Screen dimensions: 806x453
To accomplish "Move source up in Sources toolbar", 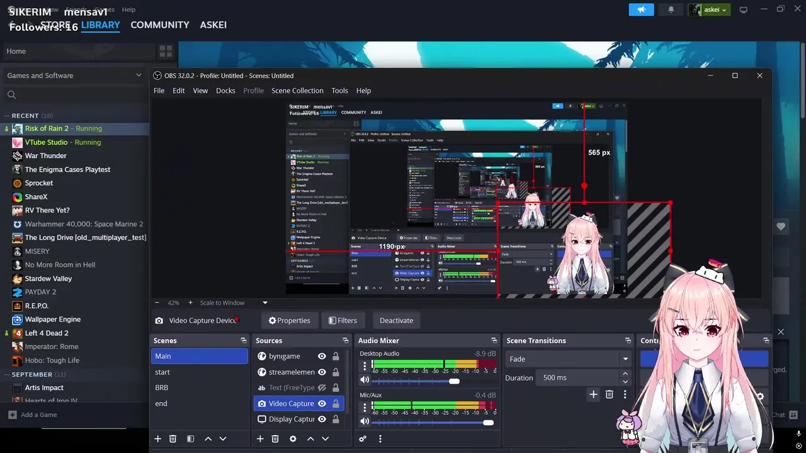I will (x=310, y=439).
